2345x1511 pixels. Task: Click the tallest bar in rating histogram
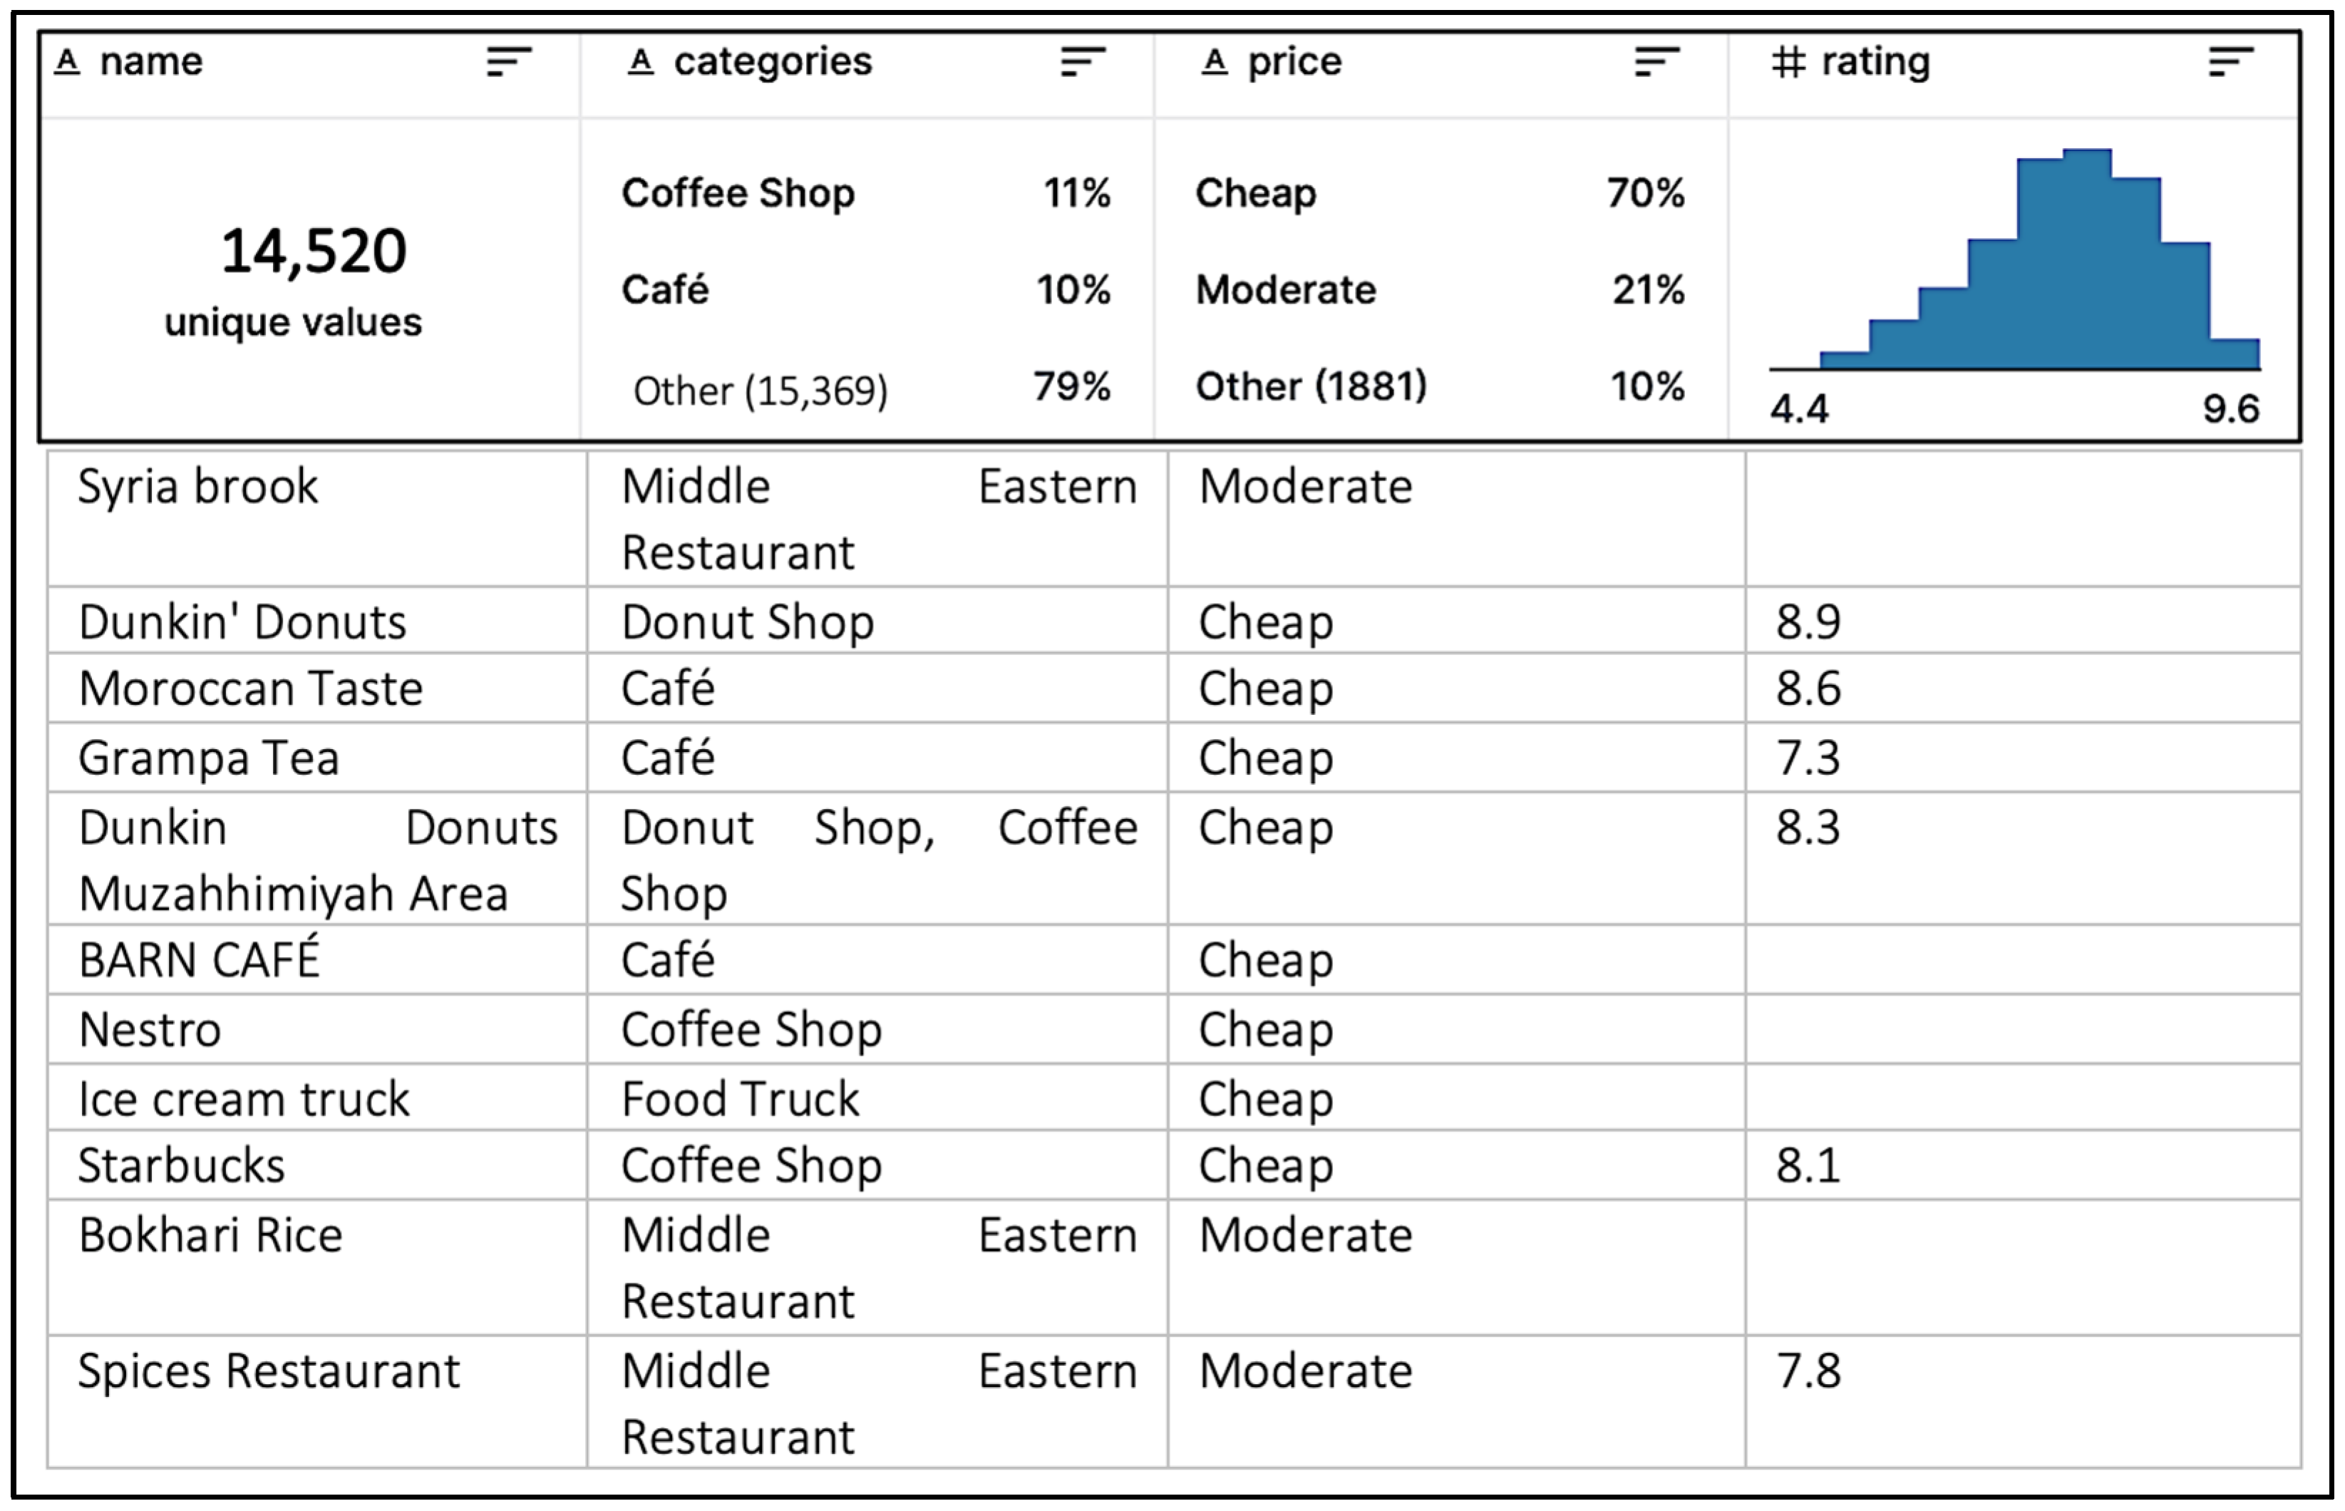click(x=2087, y=260)
